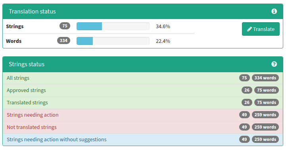The width and height of the screenshot is (286, 150).
Task: Click the 334 words badge in All strings row
Action: (265, 78)
